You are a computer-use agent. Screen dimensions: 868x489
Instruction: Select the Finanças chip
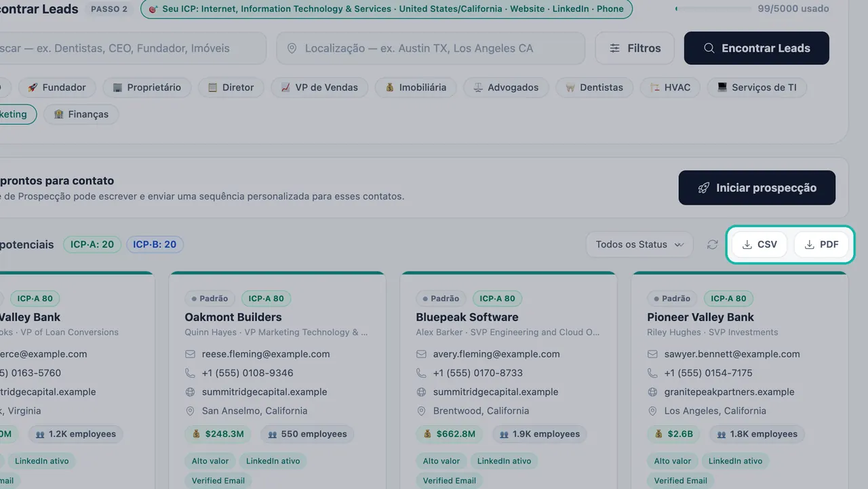pos(81,115)
